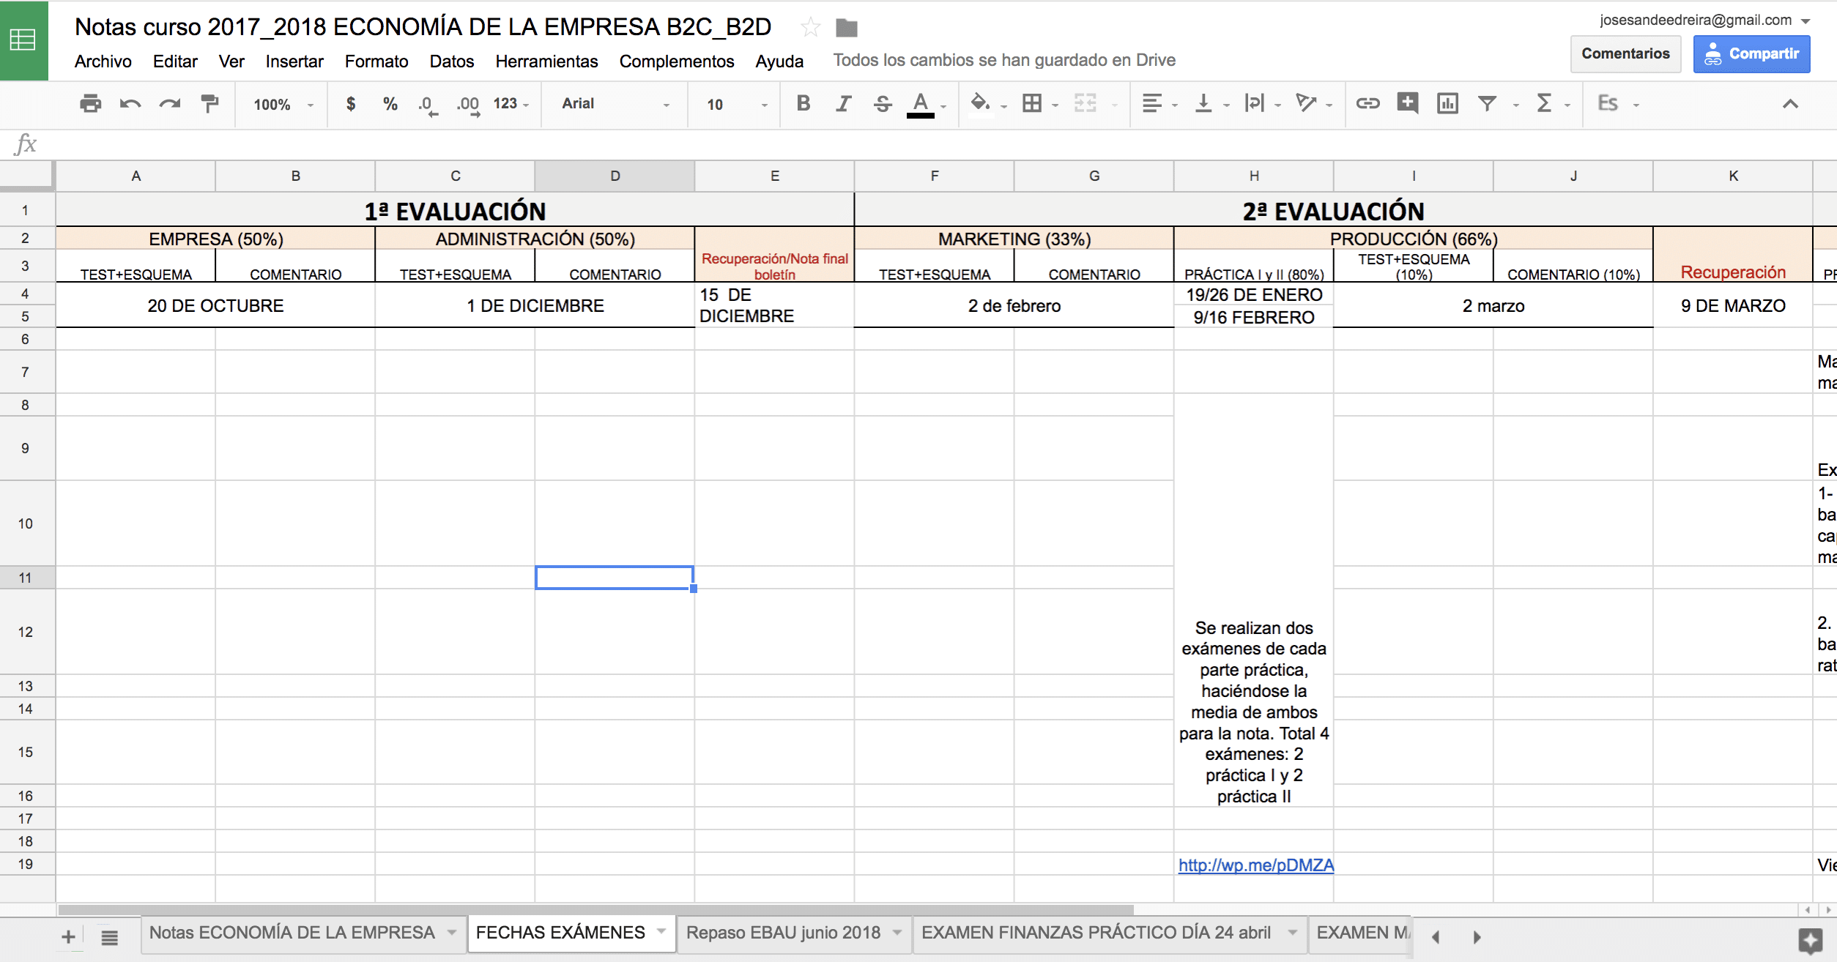Open the Arial font dropdown
This screenshot has width=1837, height=962.
click(x=615, y=104)
